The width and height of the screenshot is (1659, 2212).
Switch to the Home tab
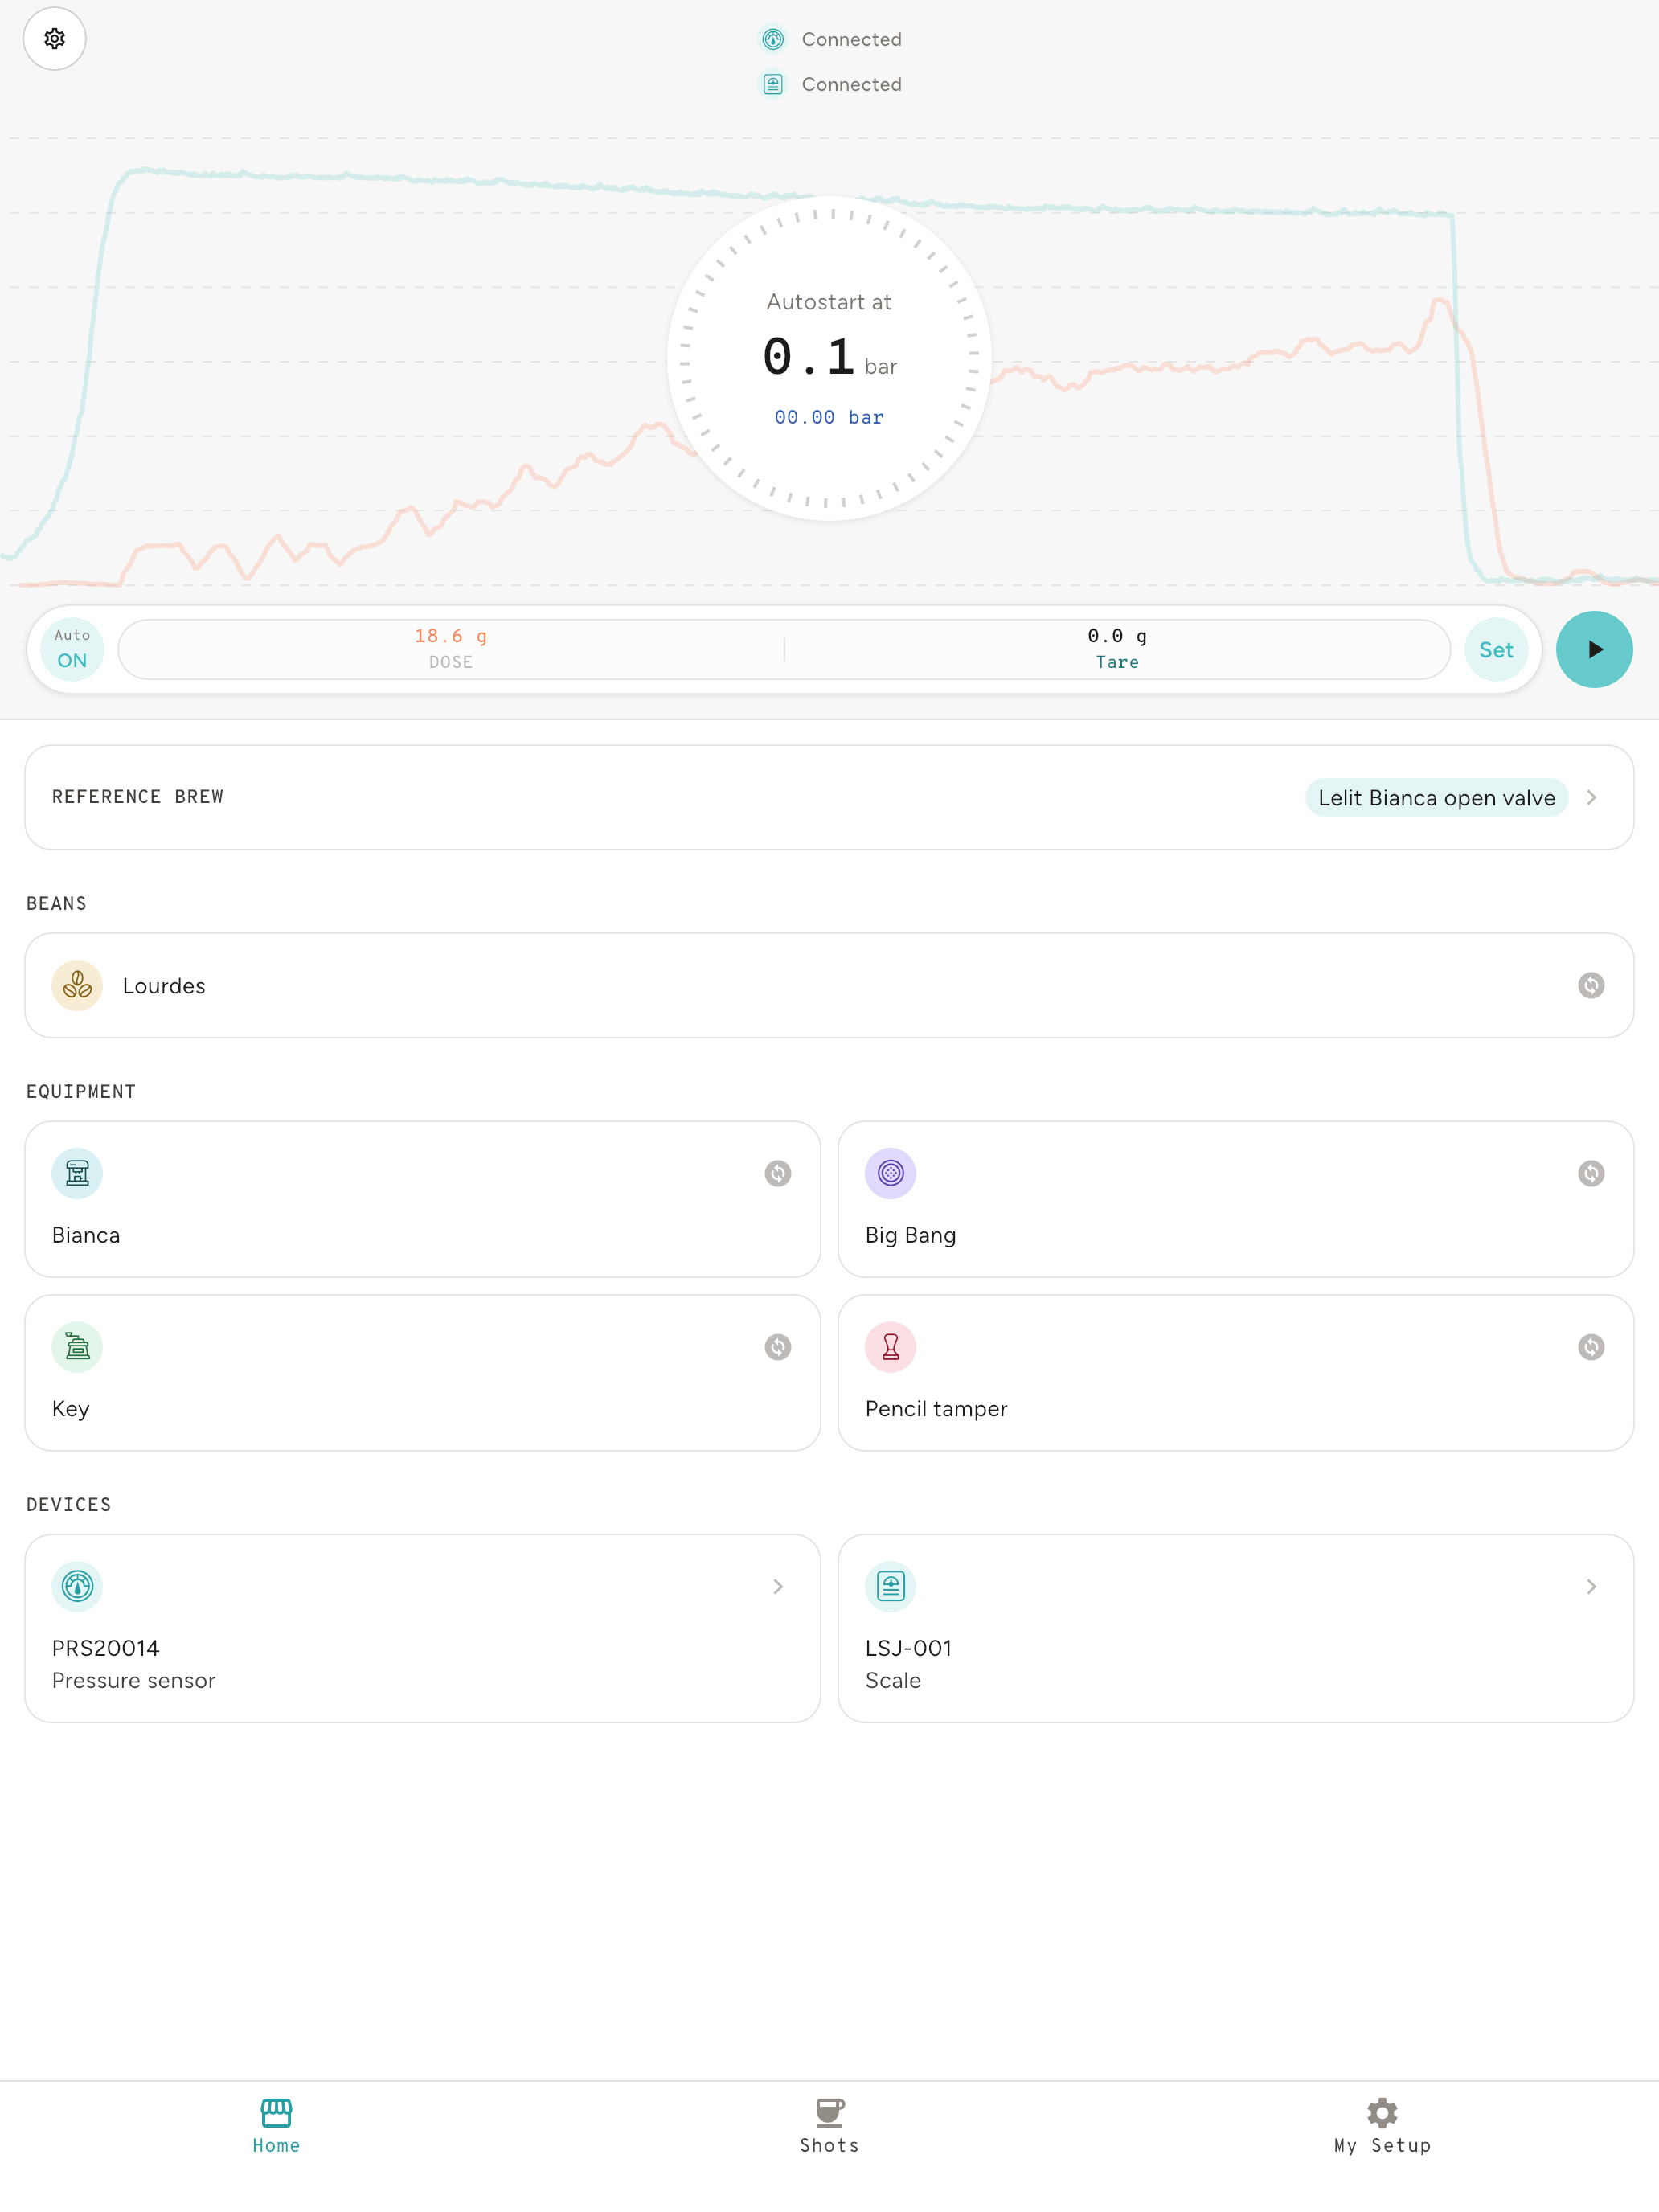(276, 2126)
